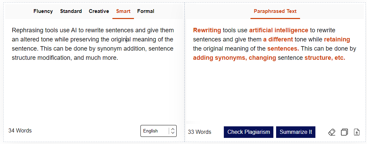The height and width of the screenshot is (144, 367).
Task: Select the Standard mode tab
Action: point(71,11)
